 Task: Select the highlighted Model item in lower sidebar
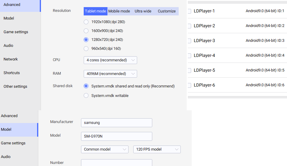point(19,130)
